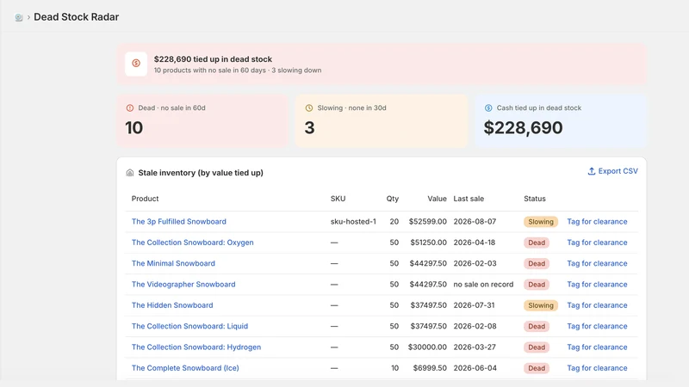Viewport: 689px width, 387px height.
Task: Click the Qty 20 cell for 3p Fulfilled Snowboard
Action: 394,222
